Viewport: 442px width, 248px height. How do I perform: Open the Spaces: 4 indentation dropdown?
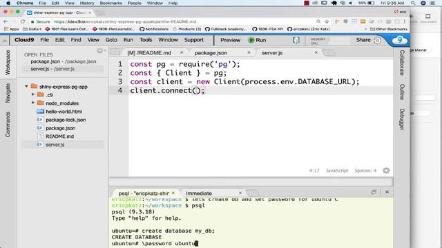click(365, 171)
